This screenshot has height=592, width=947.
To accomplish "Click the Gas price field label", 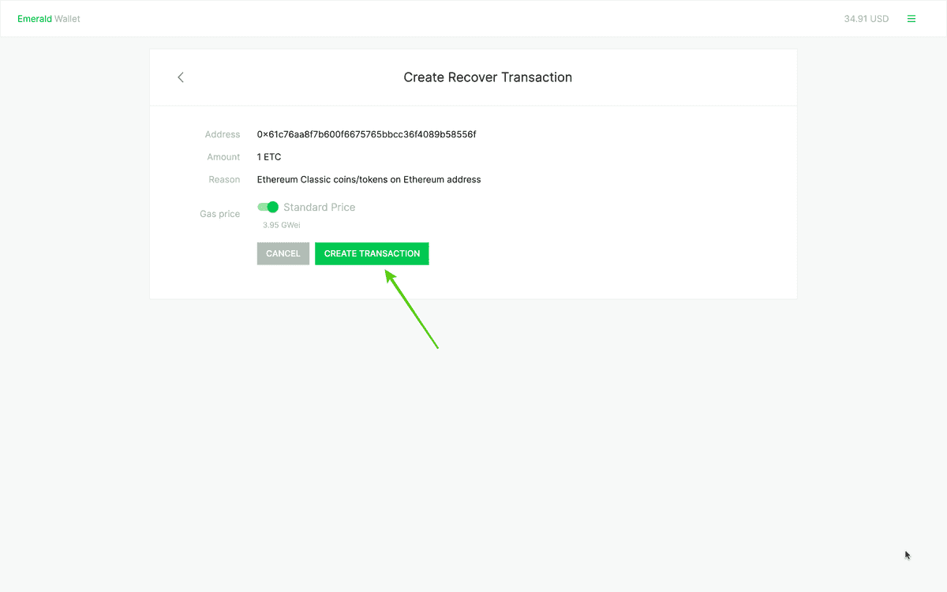I will [219, 214].
